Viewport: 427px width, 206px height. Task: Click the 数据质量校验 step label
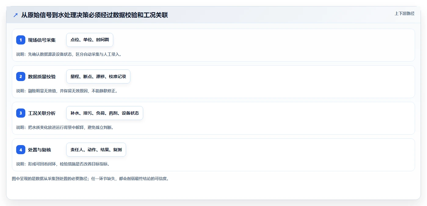(42, 76)
